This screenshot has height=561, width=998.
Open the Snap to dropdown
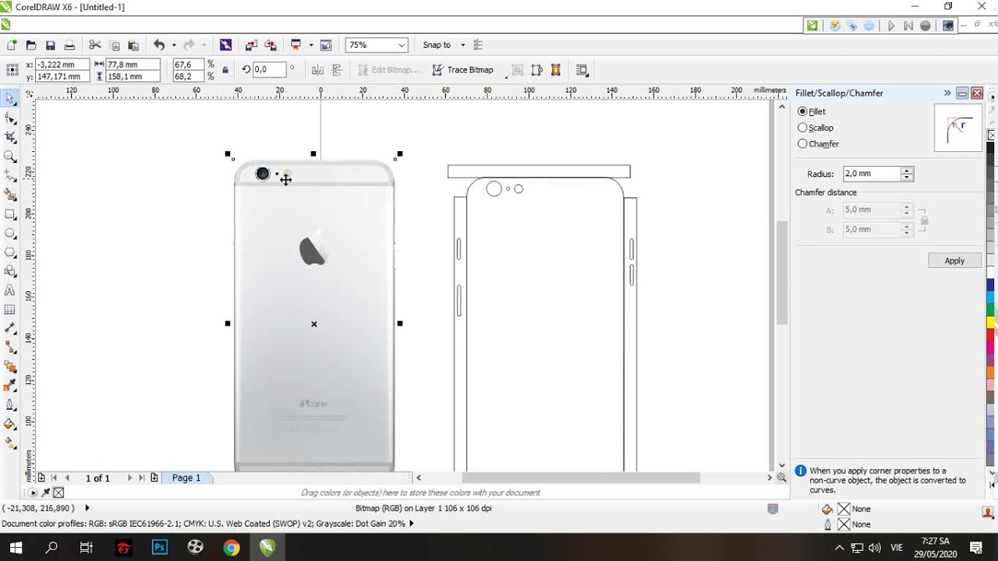pyautogui.click(x=462, y=45)
